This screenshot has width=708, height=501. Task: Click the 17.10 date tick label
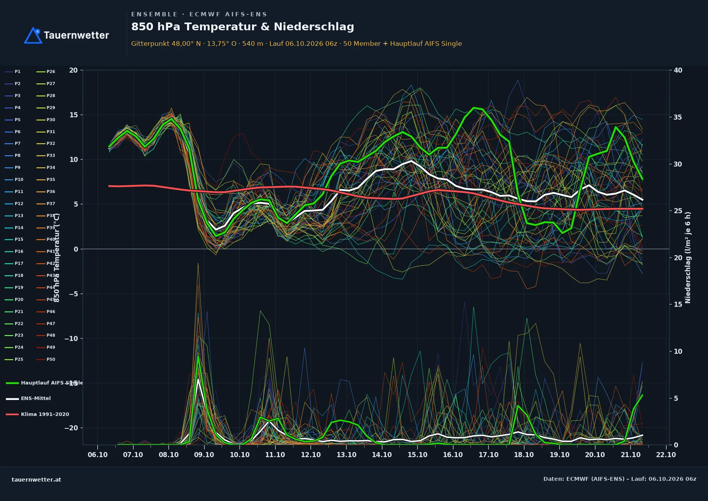click(x=488, y=455)
